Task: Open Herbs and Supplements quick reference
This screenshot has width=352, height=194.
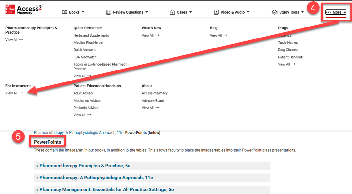Action: click(x=91, y=35)
